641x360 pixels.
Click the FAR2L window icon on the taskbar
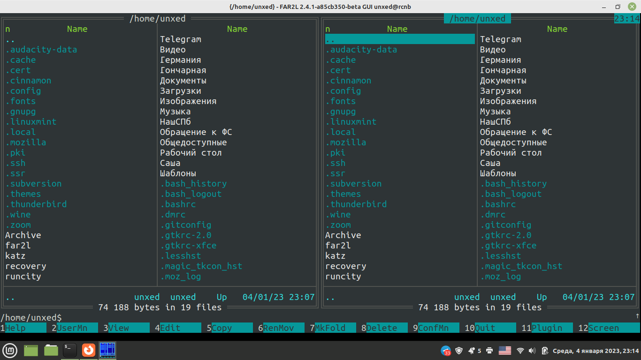click(x=107, y=350)
